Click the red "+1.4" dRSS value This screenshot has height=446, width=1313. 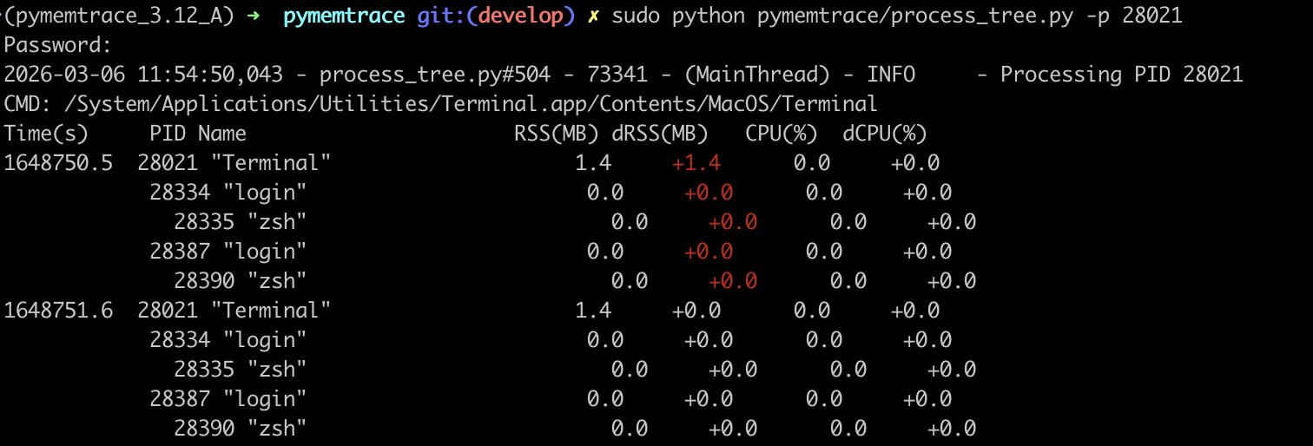click(696, 163)
